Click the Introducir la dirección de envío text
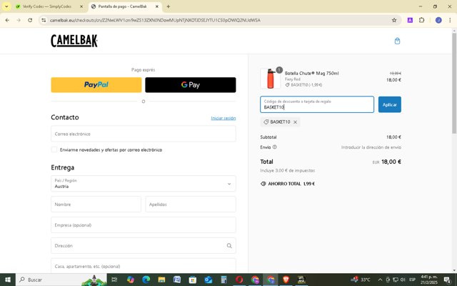 tap(371, 147)
